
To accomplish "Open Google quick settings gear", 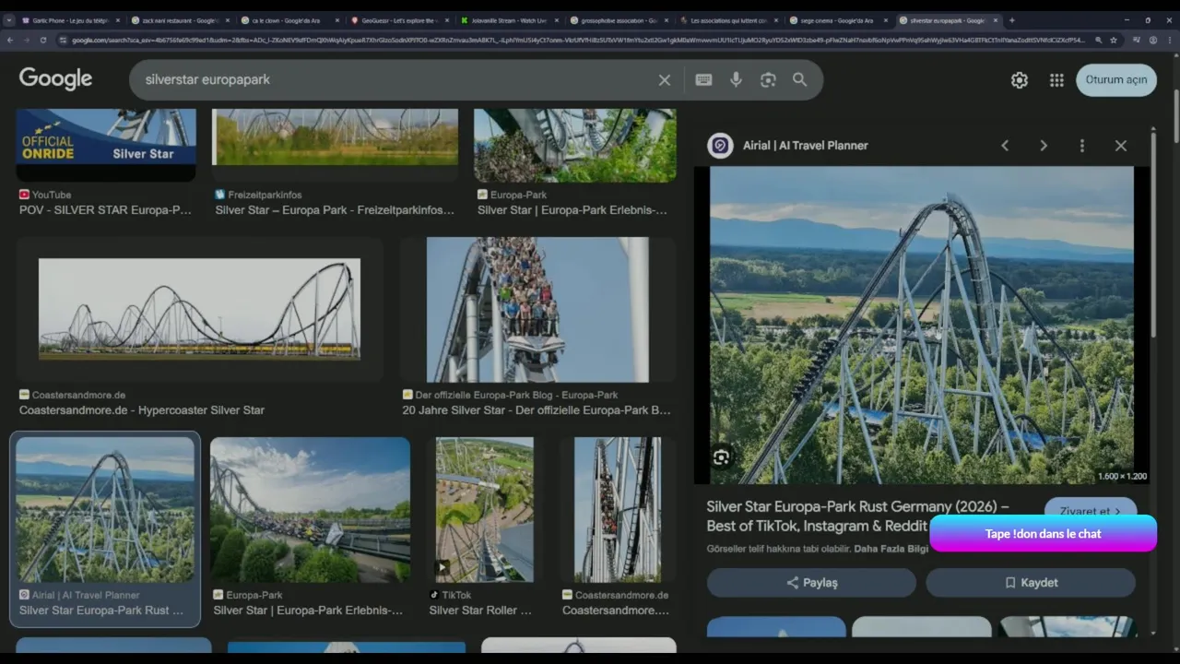I will (1019, 80).
